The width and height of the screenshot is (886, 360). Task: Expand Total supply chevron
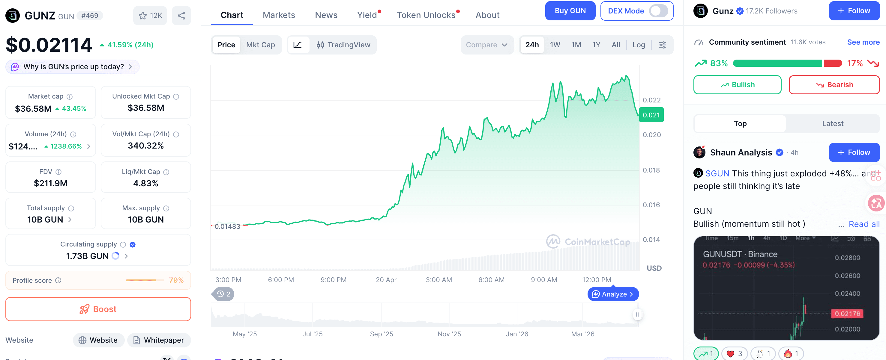point(70,220)
